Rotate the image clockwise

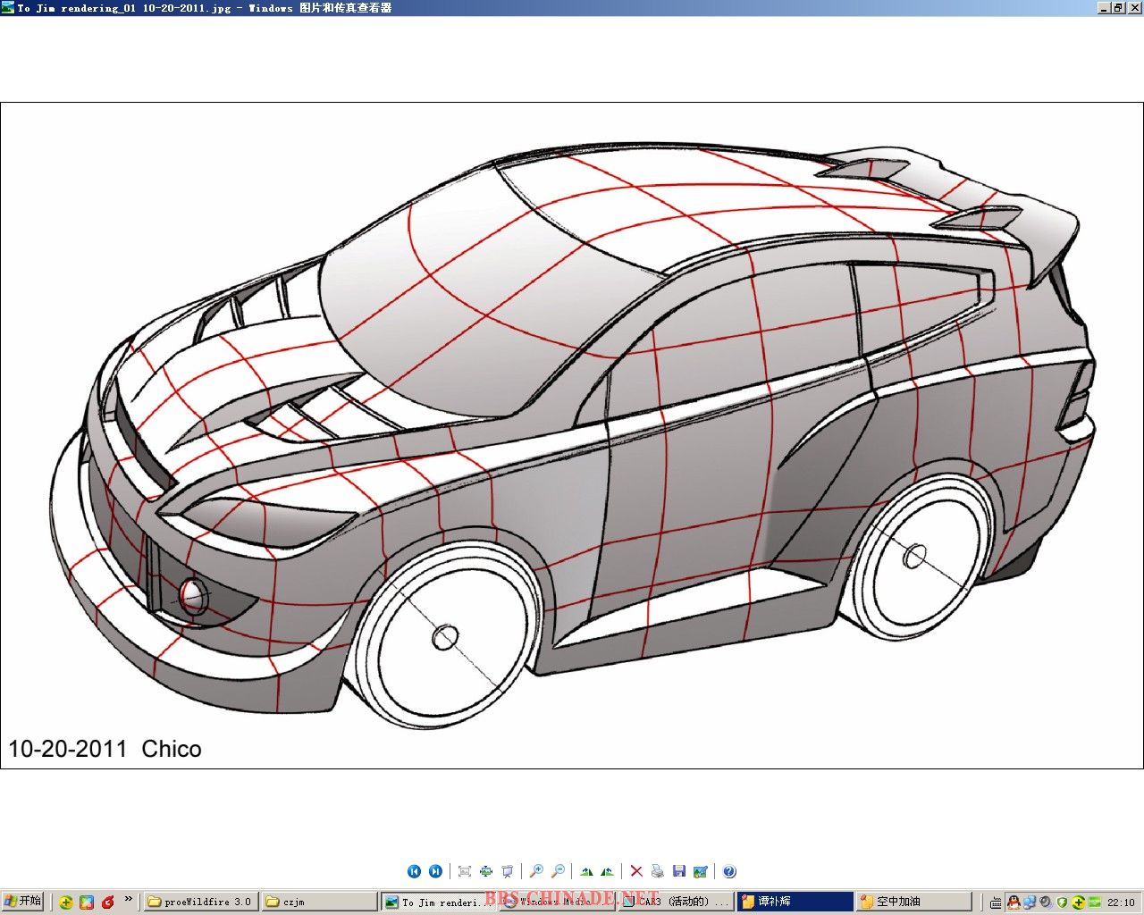pos(586,871)
